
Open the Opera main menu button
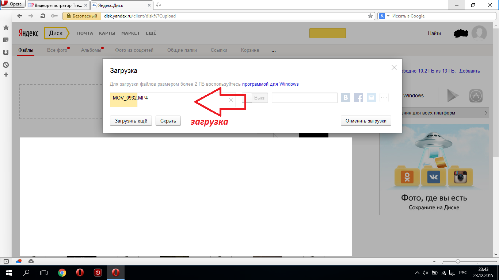point(13,4)
